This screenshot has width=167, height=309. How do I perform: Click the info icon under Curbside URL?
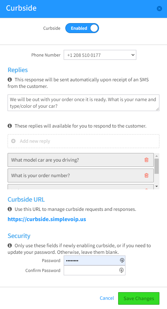pos(10,209)
